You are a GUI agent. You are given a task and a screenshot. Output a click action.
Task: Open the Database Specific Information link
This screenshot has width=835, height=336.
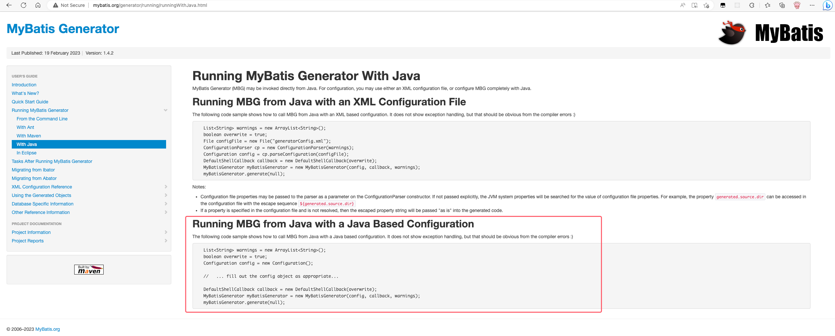(43, 204)
